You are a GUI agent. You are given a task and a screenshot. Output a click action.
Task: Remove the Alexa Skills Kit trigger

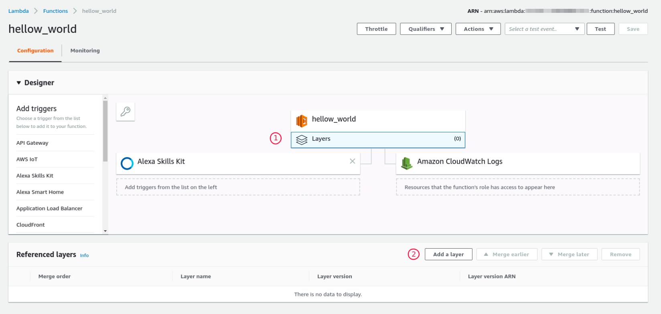click(x=353, y=161)
